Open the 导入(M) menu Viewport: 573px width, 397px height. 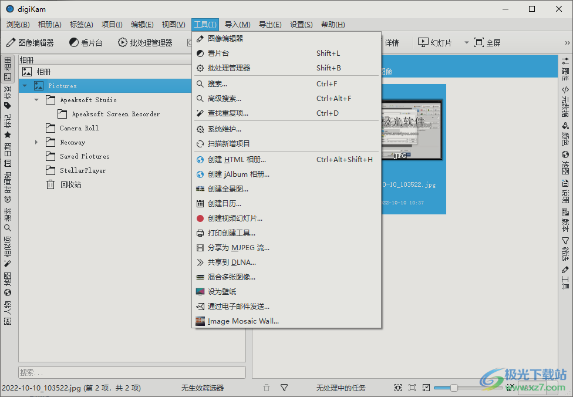pyautogui.click(x=238, y=24)
